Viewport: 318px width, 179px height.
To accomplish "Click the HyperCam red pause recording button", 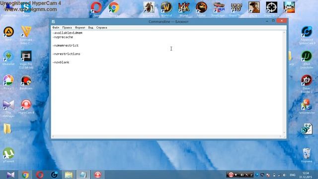I will pos(231,175).
